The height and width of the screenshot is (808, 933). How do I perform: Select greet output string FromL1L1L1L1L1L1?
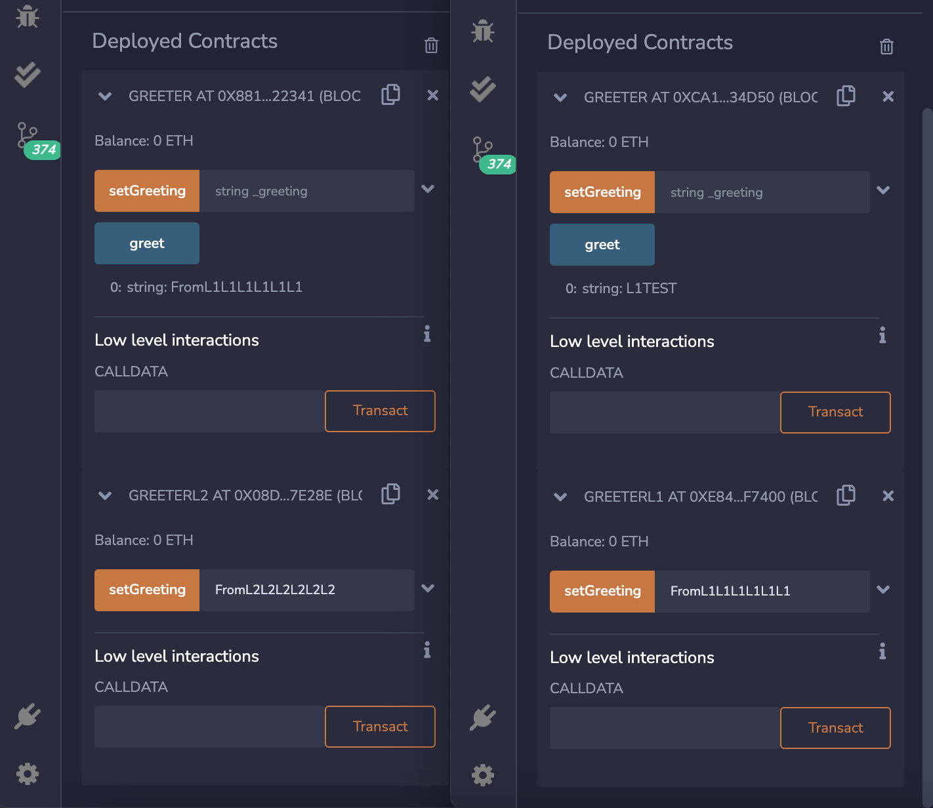coord(237,287)
